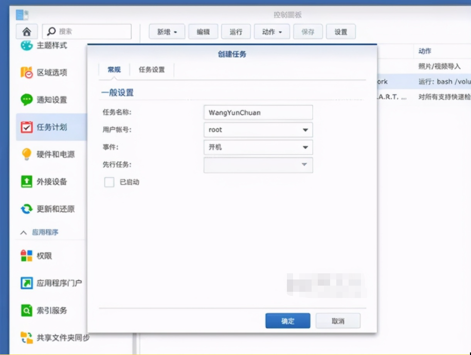Click the 任务名称 input field

(258, 112)
